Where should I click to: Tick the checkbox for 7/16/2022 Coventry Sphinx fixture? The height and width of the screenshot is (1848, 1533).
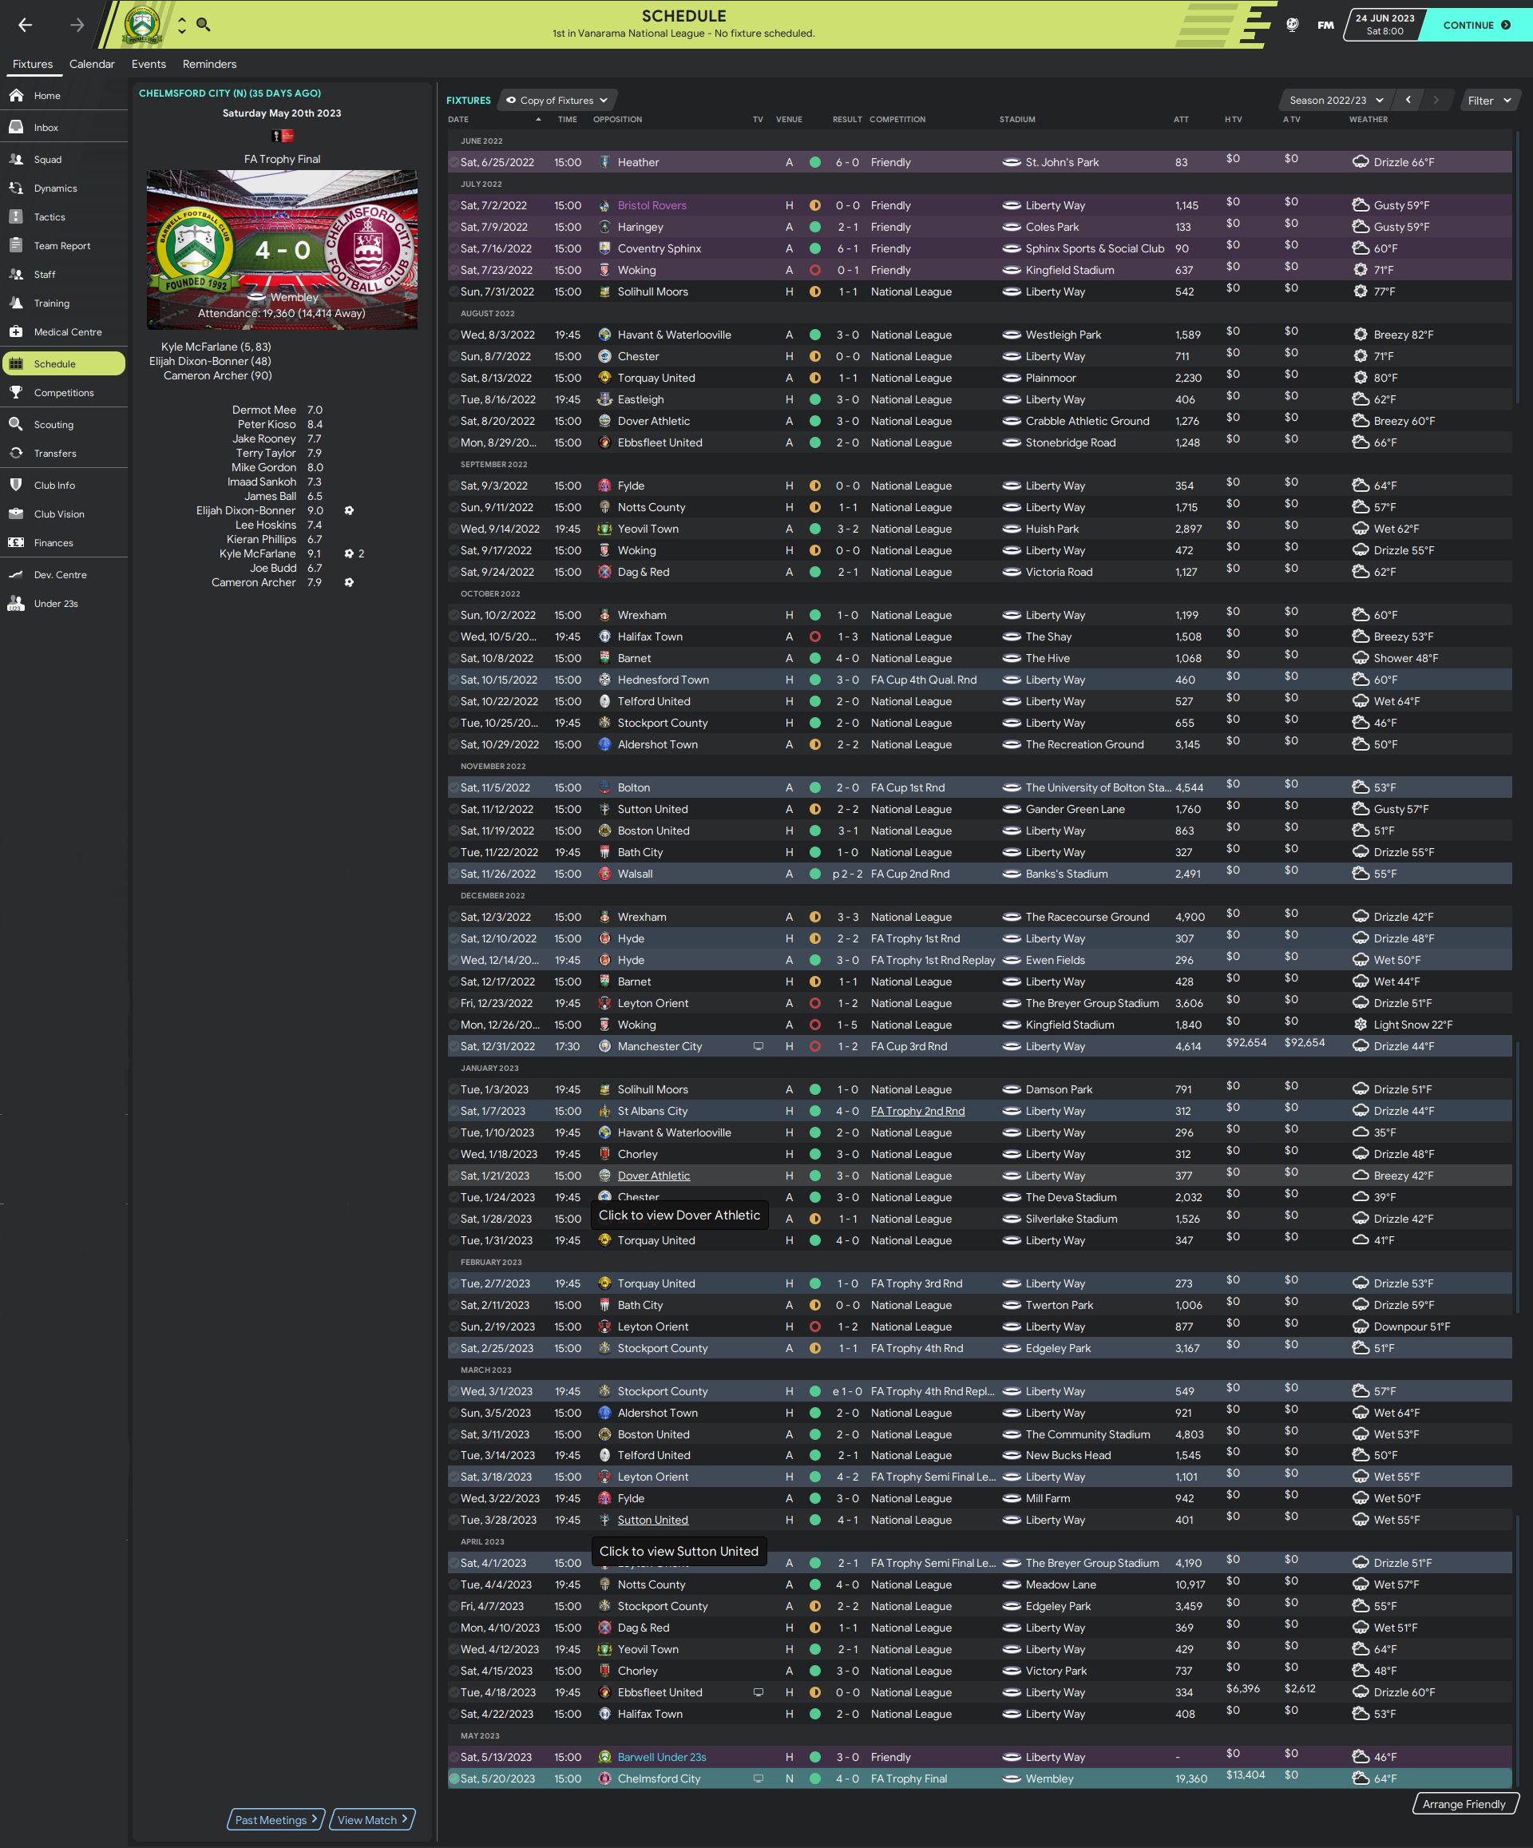pos(454,248)
